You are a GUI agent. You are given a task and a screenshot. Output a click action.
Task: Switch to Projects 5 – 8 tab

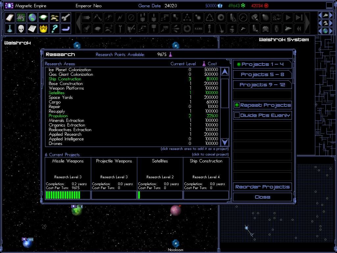[x=262, y=74]
